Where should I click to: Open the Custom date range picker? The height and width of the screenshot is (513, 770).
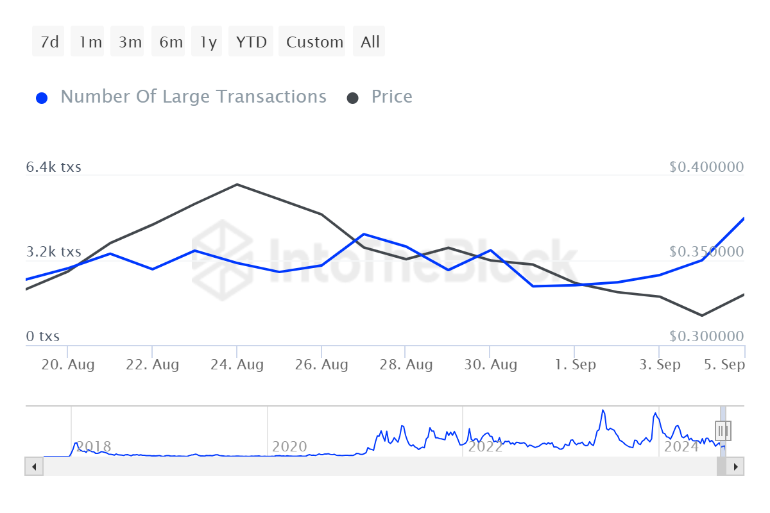314,42
